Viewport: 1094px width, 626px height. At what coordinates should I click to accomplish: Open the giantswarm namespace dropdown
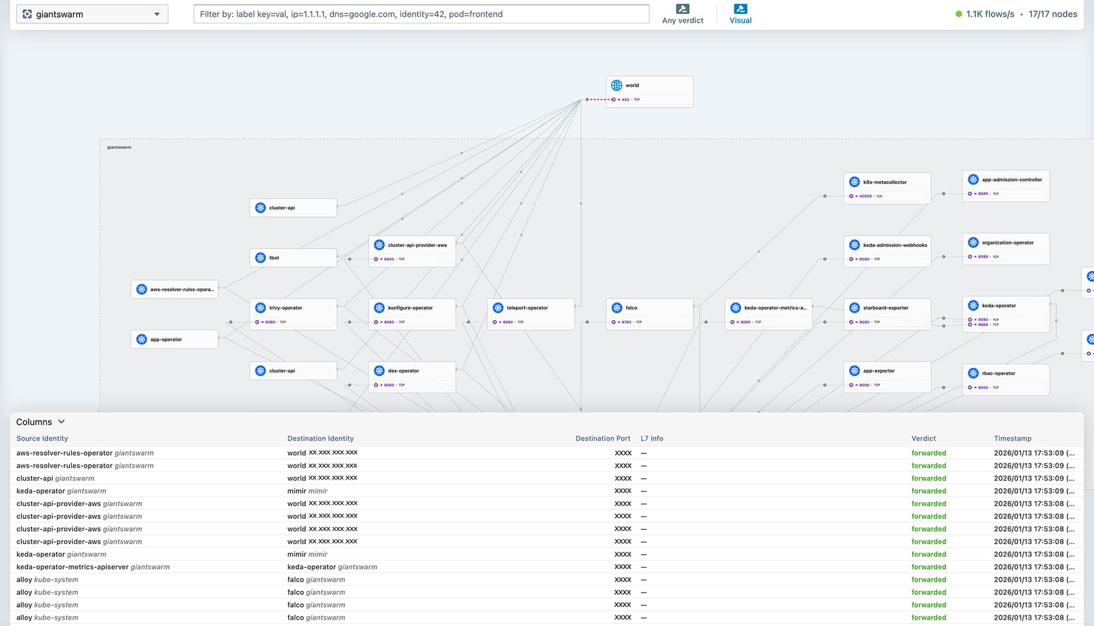click(x=92, y=14)
